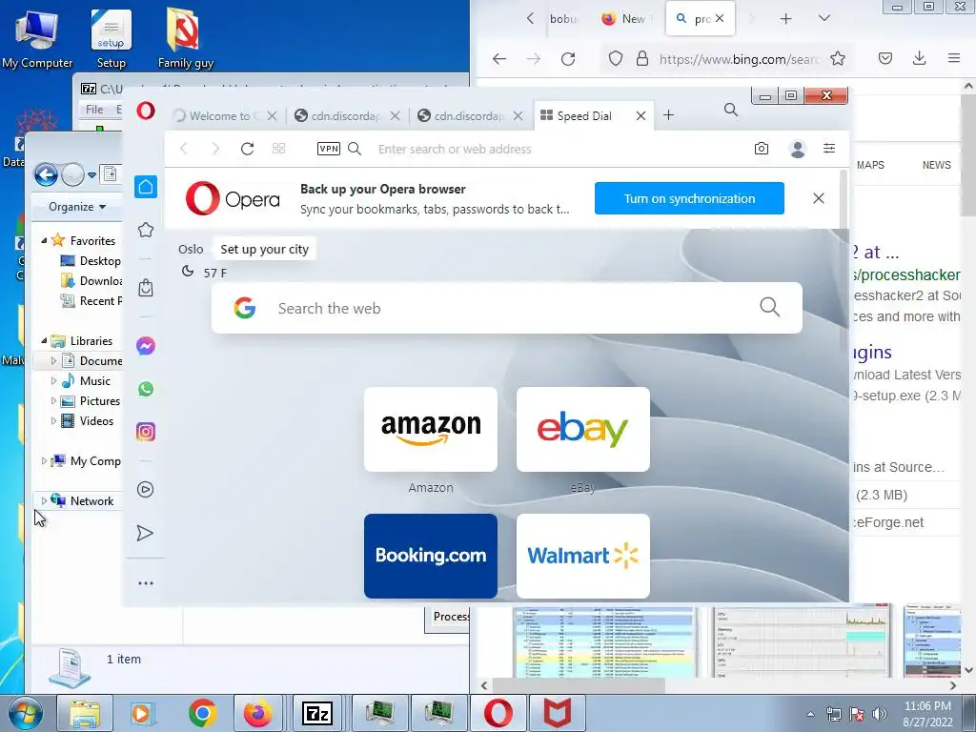The image size is (976, 732).
Task: Open Opera sidebar Shopping bag icon
Action: 146,288
